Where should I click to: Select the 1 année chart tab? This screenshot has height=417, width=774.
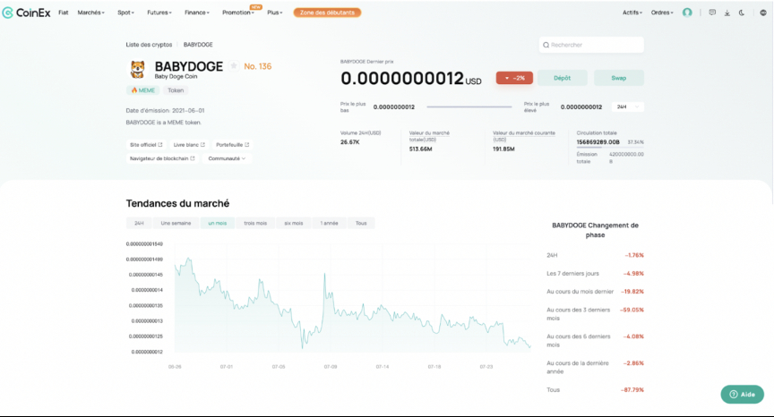click(330, 224)
